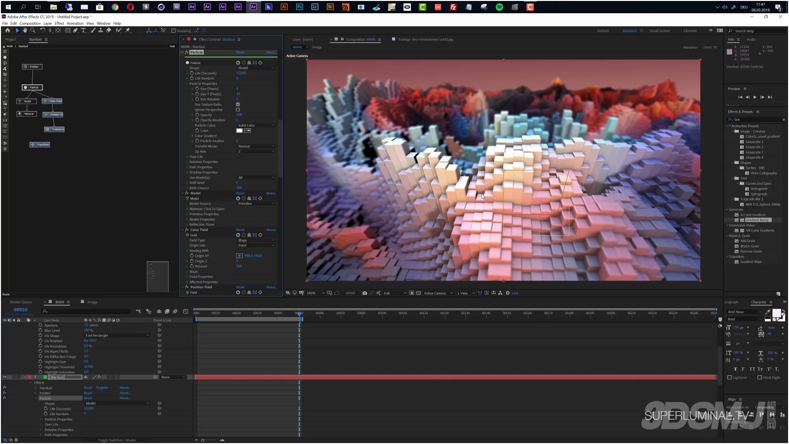The width and height of the screenshot is (789, 444).
Task: Open the Shape Model dropdown in Effect Controls
Action: [256, 68]
